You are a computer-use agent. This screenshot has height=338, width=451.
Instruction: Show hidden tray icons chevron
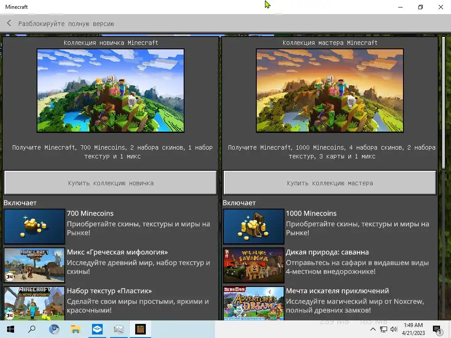373,329
